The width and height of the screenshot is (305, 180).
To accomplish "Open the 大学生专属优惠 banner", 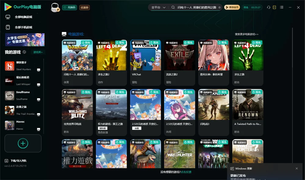I will click(x=25, y=40).
